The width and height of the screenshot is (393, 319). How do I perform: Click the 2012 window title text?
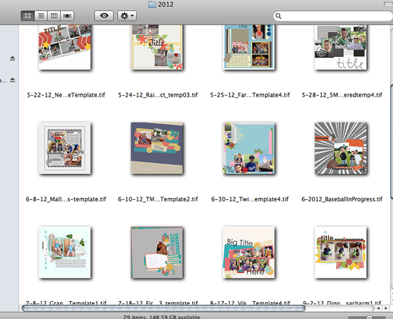click(x=166, y=5)
